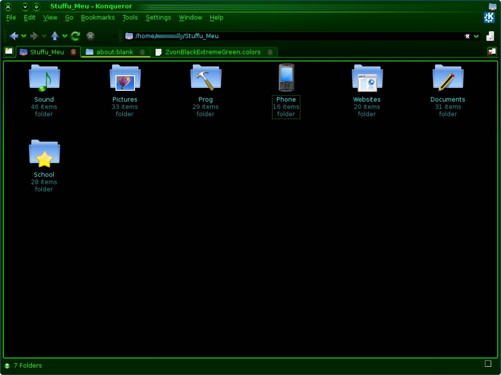Open the Settings menu

(x=158, y=18)
